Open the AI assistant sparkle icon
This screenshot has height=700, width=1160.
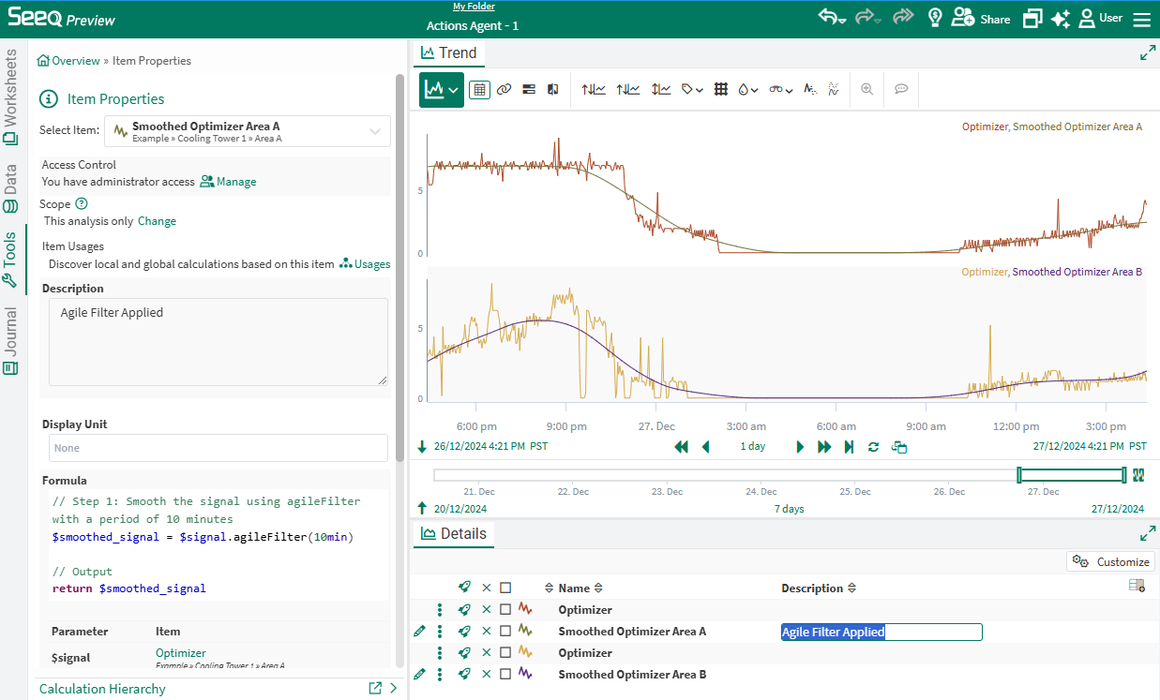pos(1060,19)
